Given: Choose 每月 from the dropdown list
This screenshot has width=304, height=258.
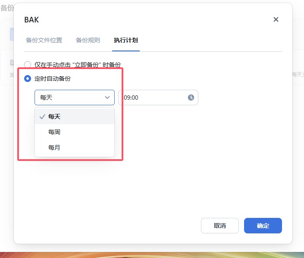Looking at the screenshot, I should tap(75, 148).
